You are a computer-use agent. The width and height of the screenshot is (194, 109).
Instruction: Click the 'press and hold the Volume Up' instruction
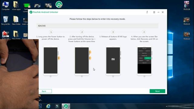[82, 39]
